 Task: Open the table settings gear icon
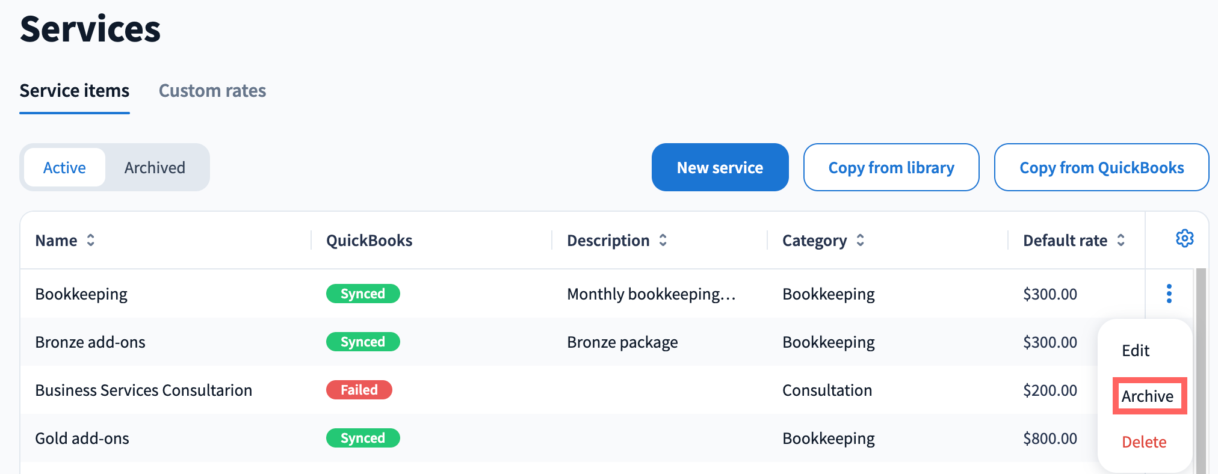pos(1184,239)
